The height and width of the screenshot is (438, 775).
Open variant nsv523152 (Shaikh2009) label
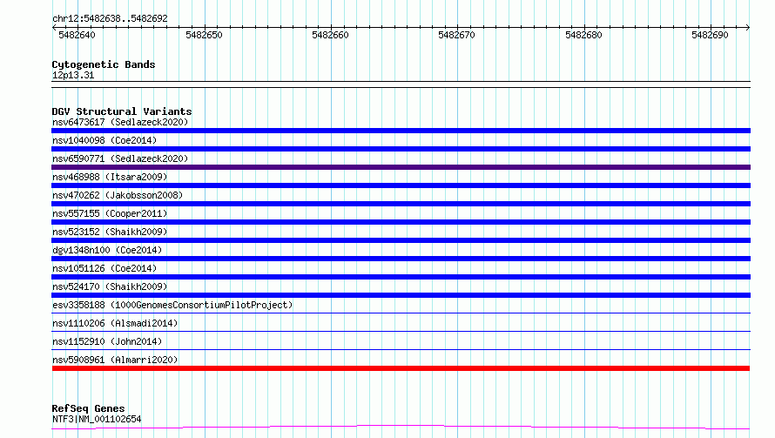(x=110, y=232)
